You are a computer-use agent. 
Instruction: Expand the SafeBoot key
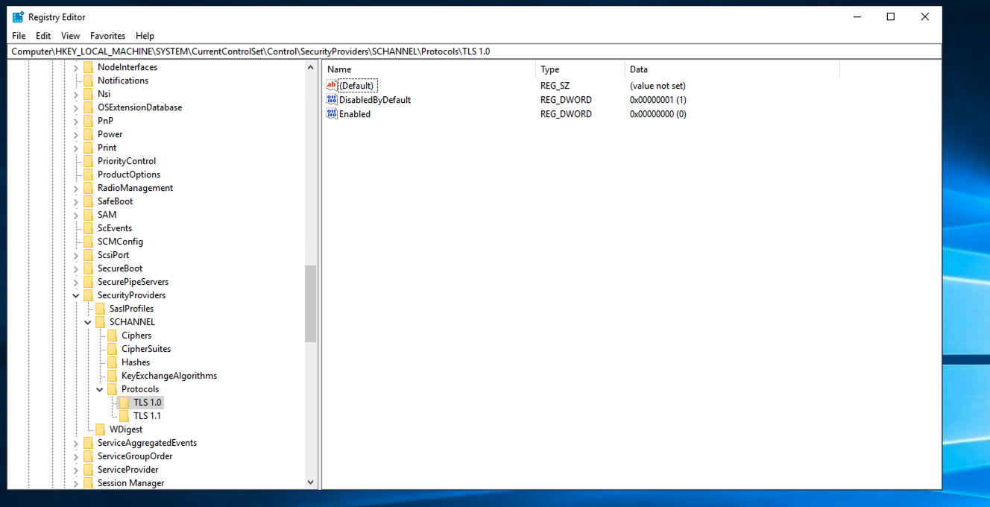[x=76, y=202]
